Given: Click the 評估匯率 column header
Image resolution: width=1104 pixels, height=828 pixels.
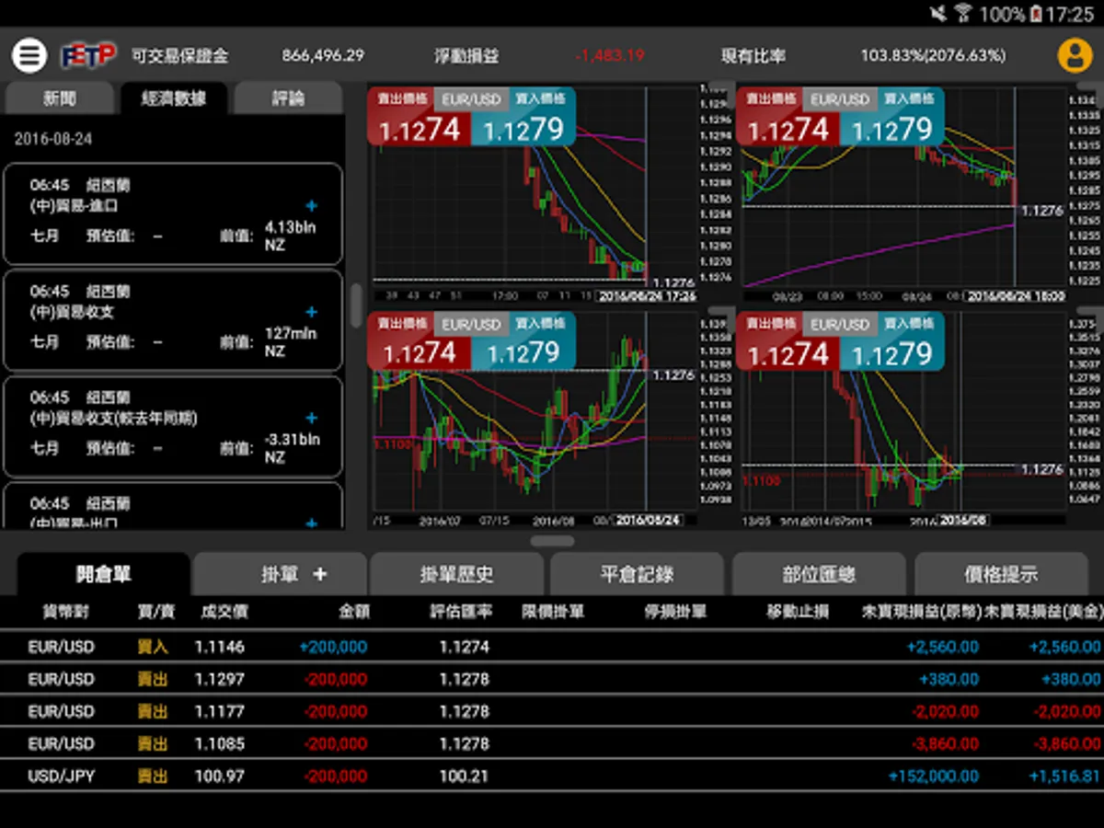Looking at the screenshot, I should (461, 611).
